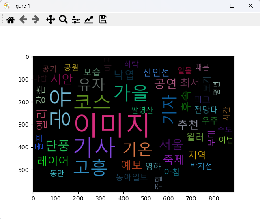Click the teal word 아침
Image resolution: width=260 pixels, height=219 pixels.
click(172, 172)
